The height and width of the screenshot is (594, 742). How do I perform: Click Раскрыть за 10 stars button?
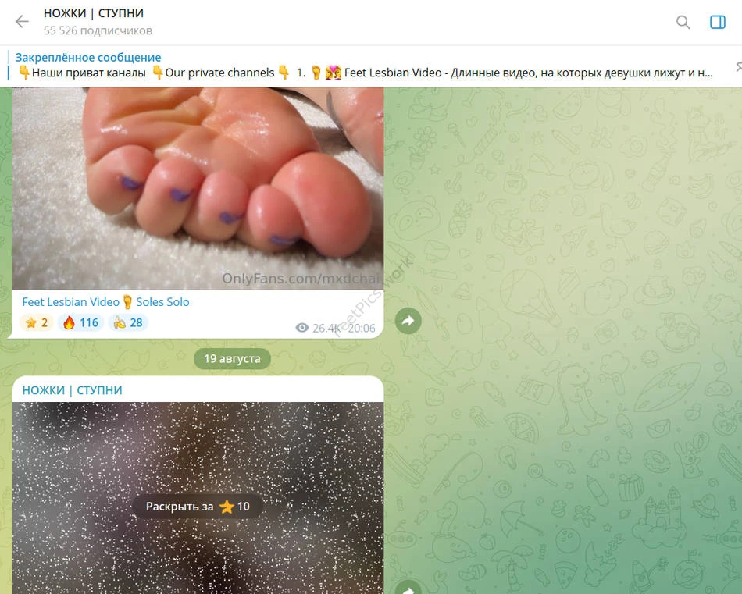click(x=198, y=507)
